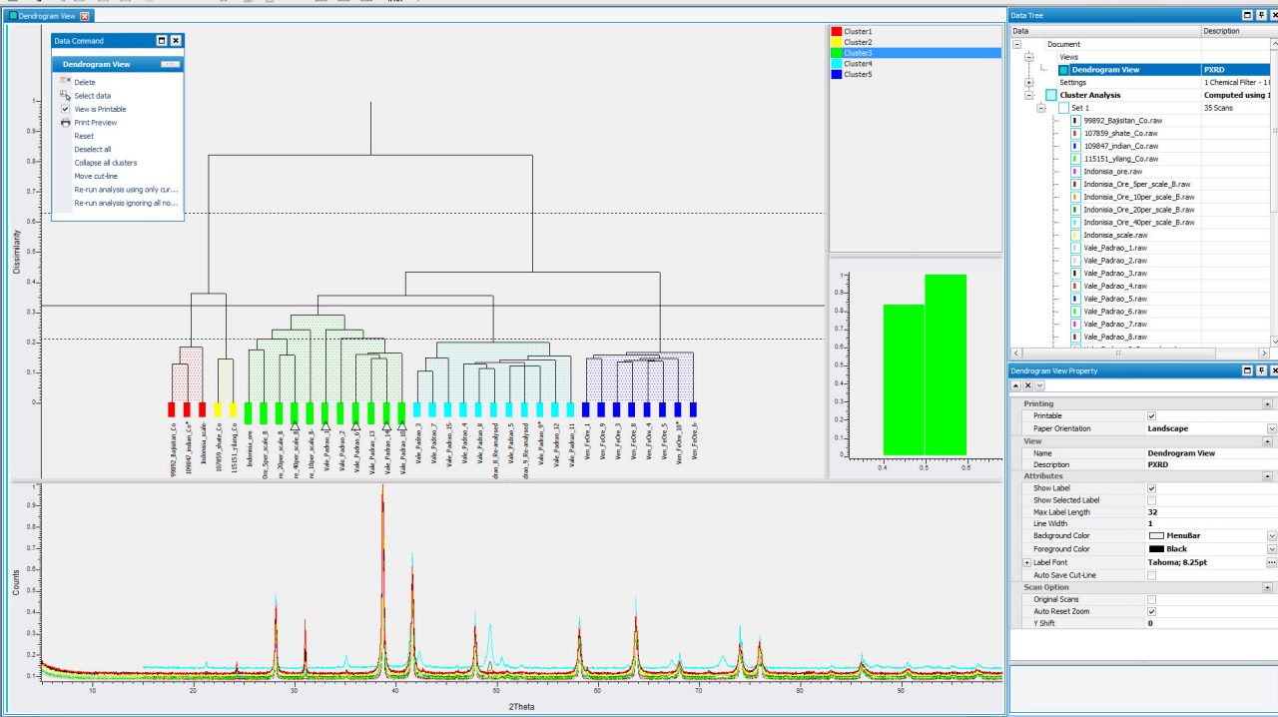1278x717 pixels.
Task: Select the Cluster1 red legend swatch
Action: [x=836, y=32]
